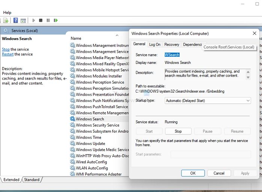Click the gear icon beside Windows Perception Service
The height and width of the screenshot is (192, 262).
[73, 82]
